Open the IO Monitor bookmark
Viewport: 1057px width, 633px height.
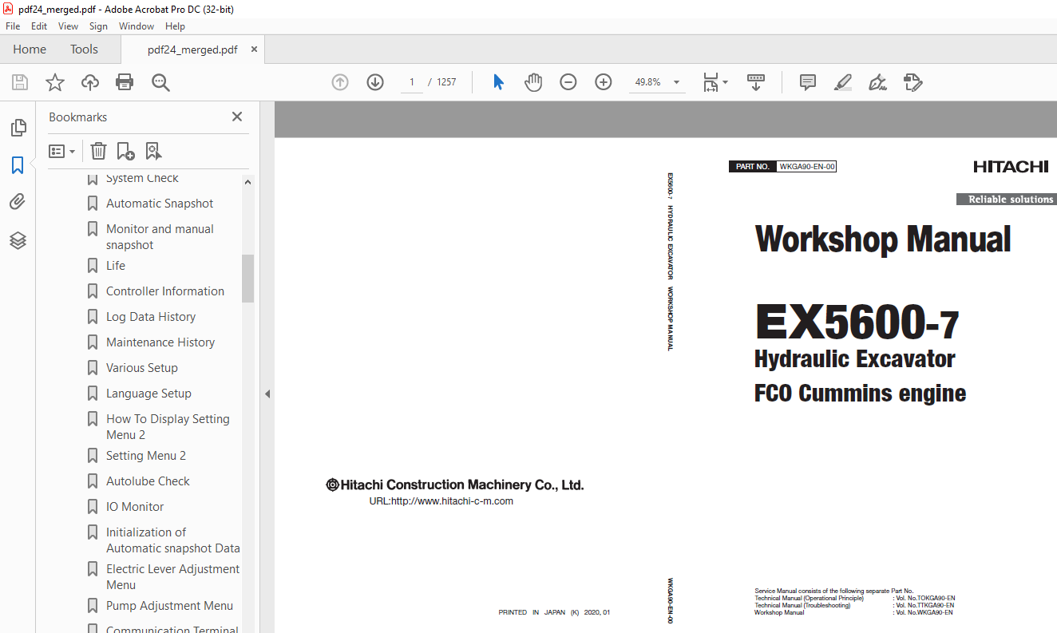[135, 507]
